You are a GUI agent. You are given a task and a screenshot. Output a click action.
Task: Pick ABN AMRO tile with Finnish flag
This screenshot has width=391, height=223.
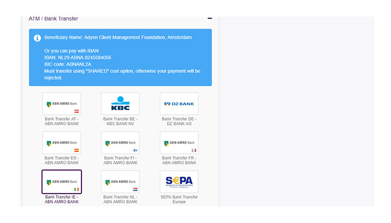[x=120, y=143]
